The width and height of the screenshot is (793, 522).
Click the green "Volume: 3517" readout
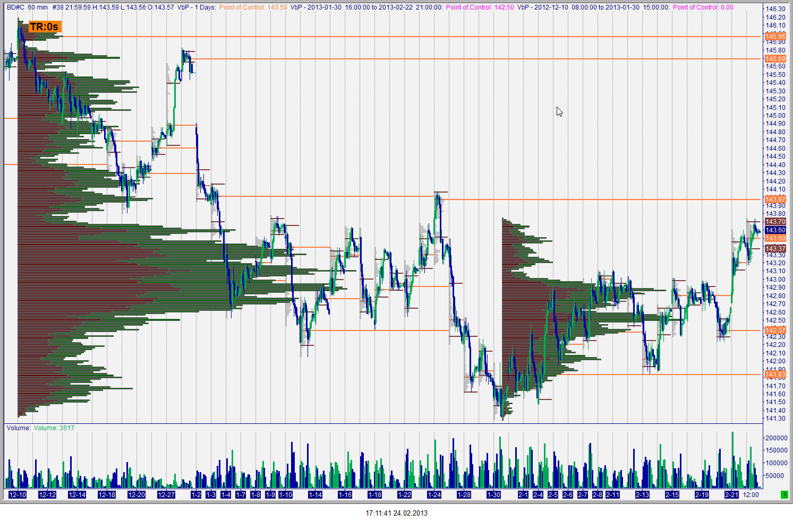54,428
